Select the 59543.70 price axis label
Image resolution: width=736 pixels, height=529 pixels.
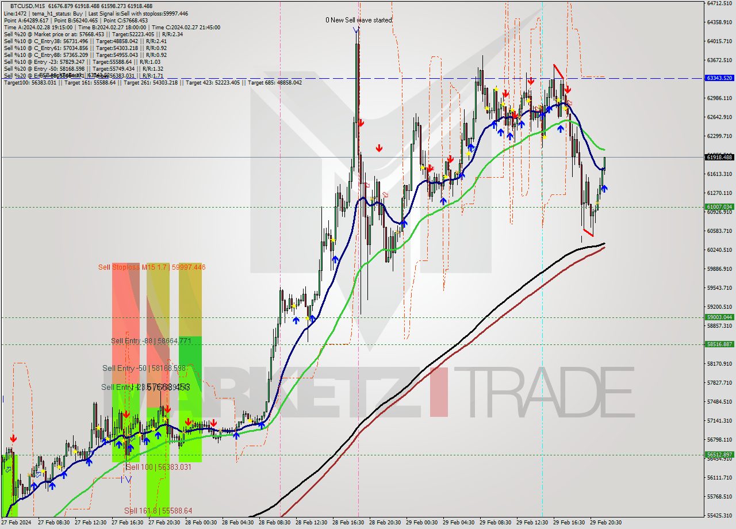tap(719, 287)
